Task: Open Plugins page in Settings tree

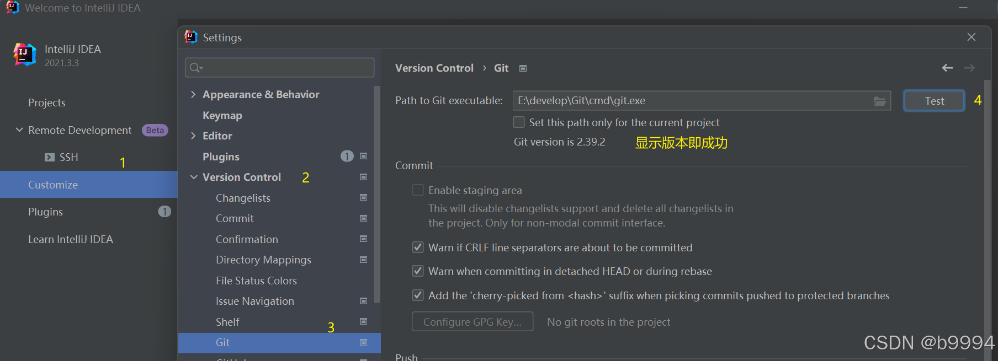Action: pos(221,157)
